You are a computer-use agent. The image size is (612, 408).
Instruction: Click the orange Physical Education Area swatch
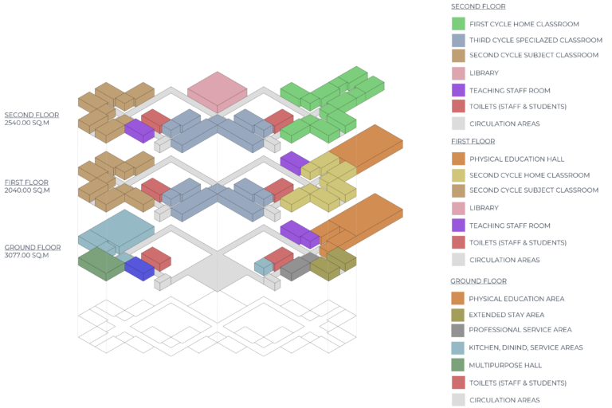pyautogui.click(x=457, y=298)
